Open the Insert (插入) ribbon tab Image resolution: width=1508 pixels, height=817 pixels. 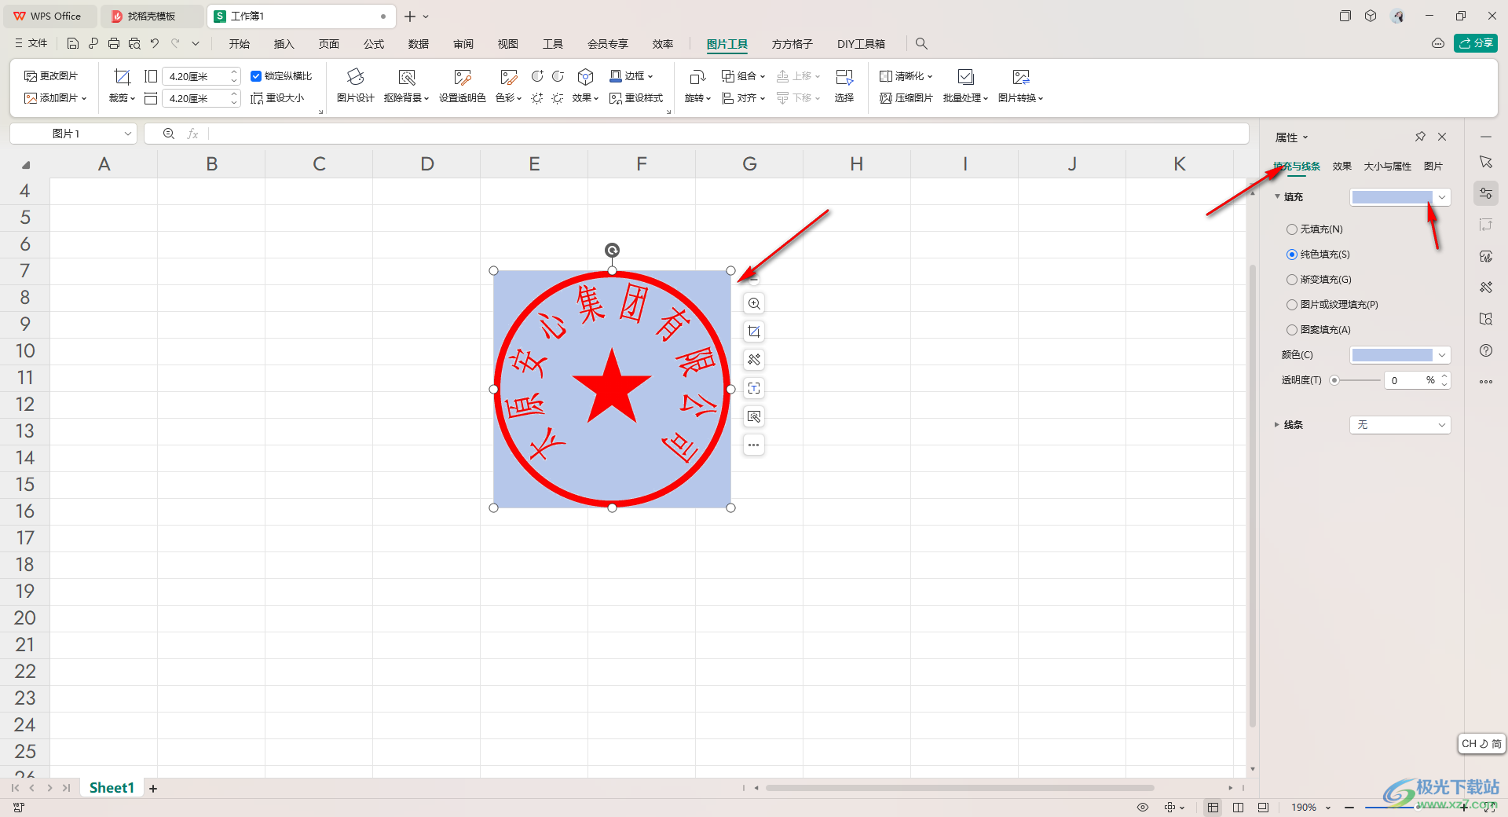coord(284,44)
